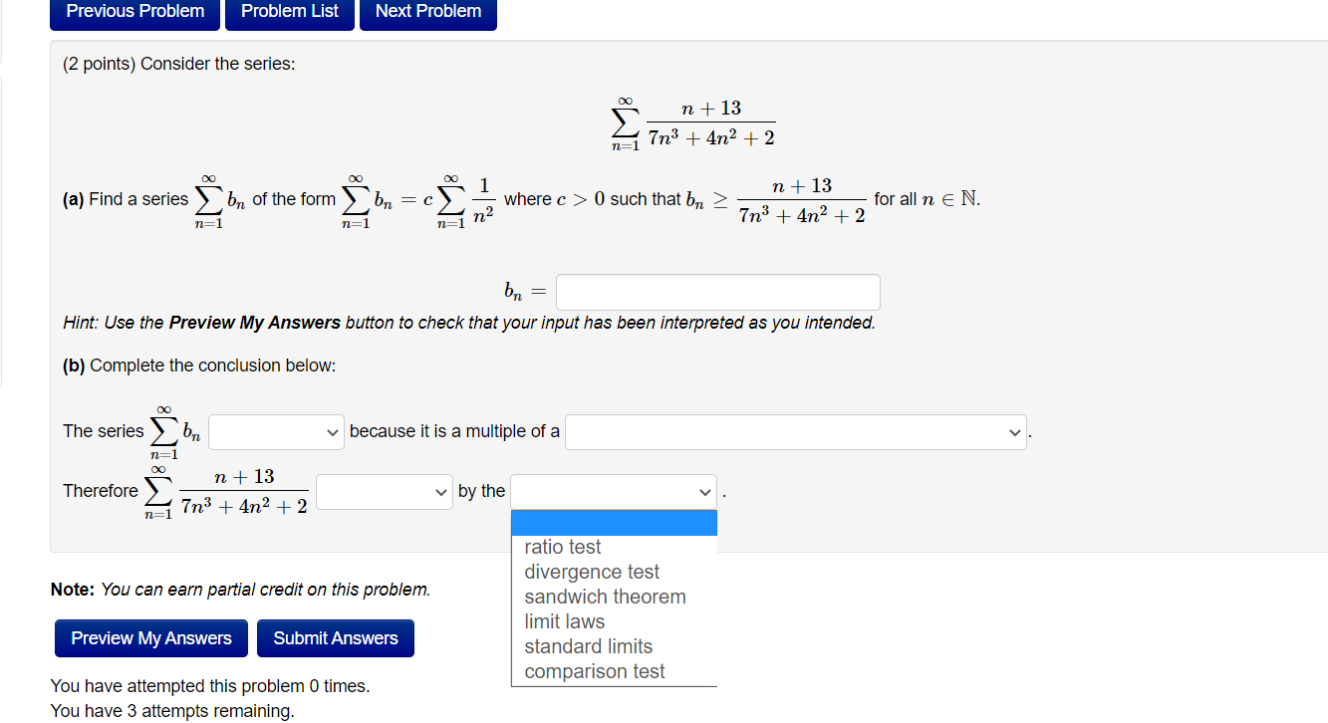Viewport: 1328px width, 723px height.
Task: Choose "standard limits" in the open menu
Action: (589, 645)
